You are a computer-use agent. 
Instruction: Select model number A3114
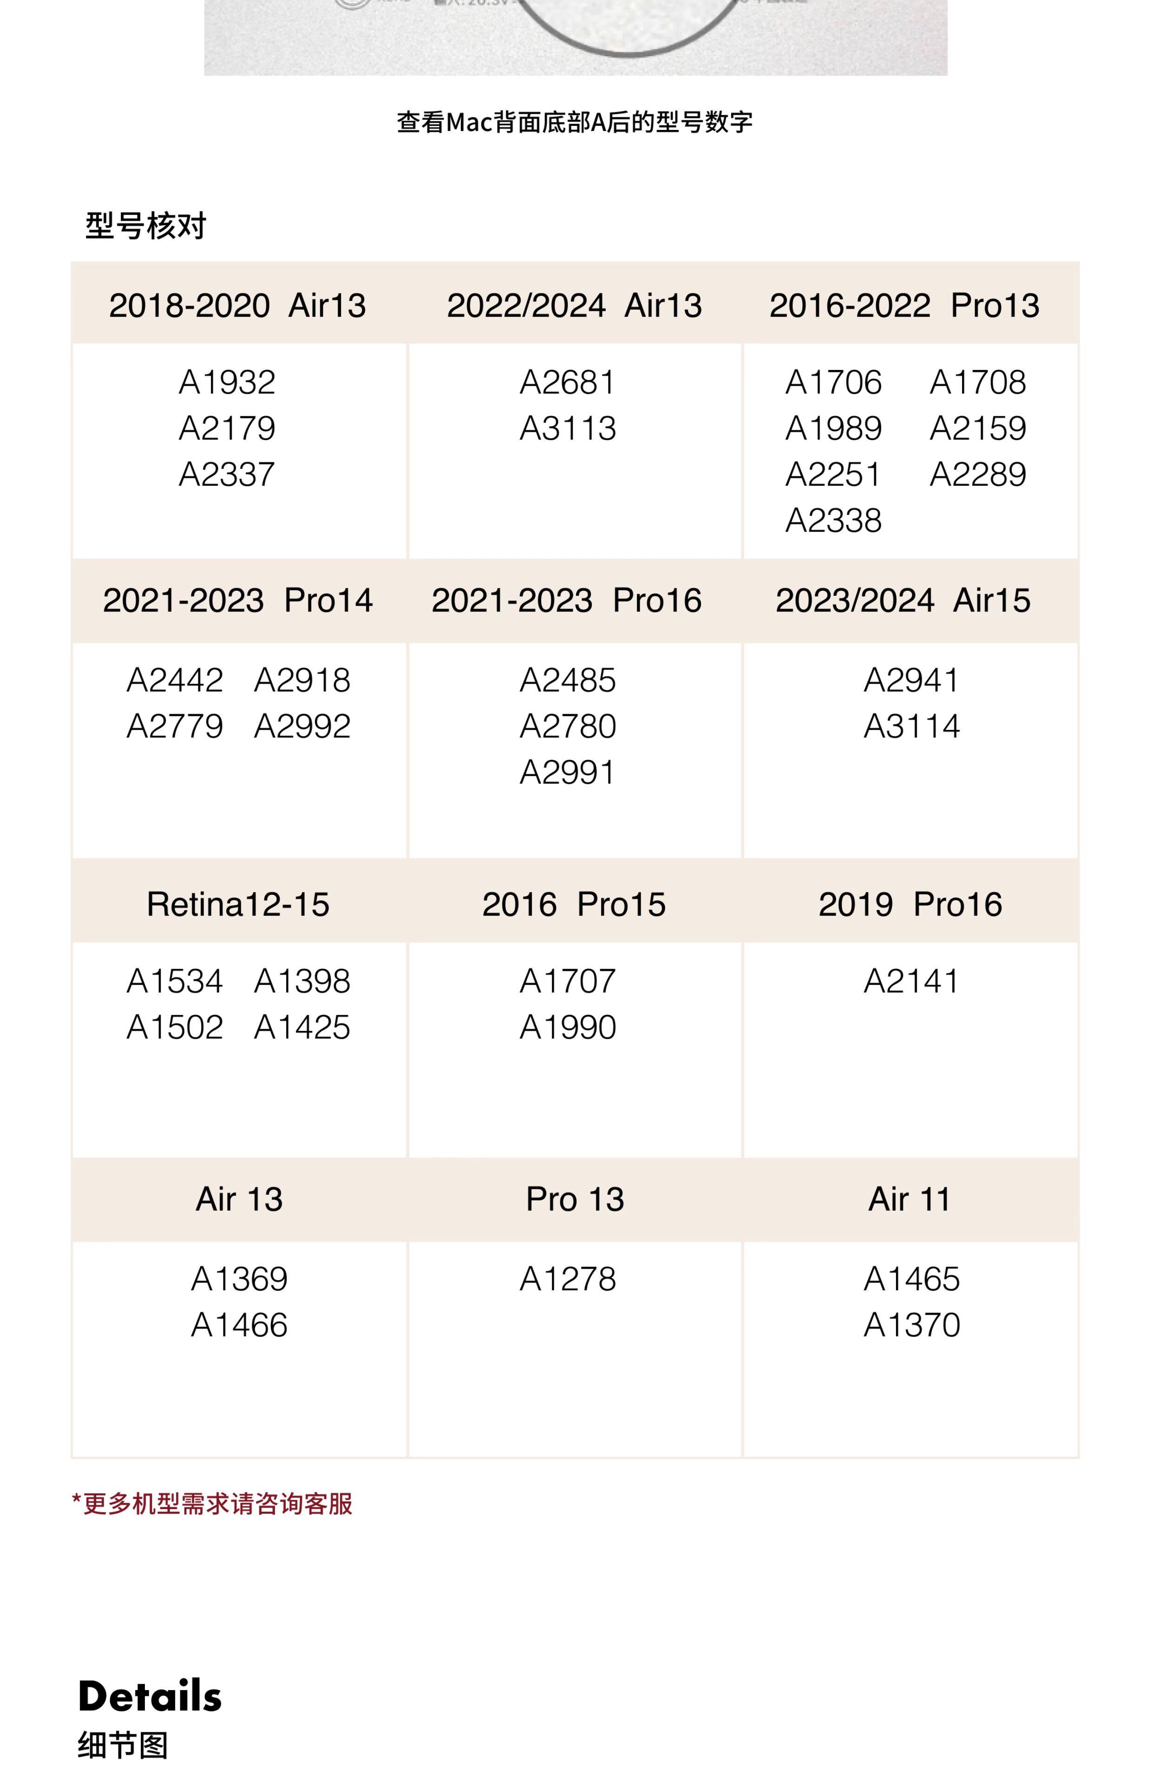911,726
